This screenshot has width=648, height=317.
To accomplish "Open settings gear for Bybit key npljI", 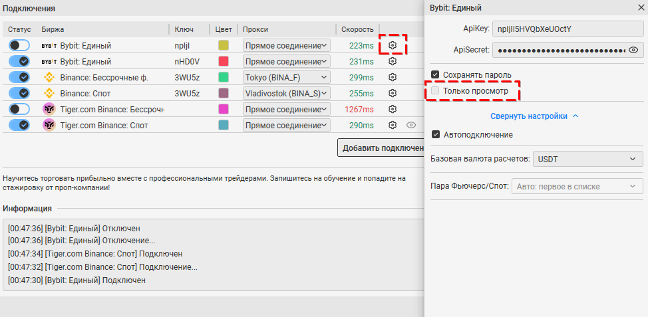I will pyautogui.click(x=393, y=45).
